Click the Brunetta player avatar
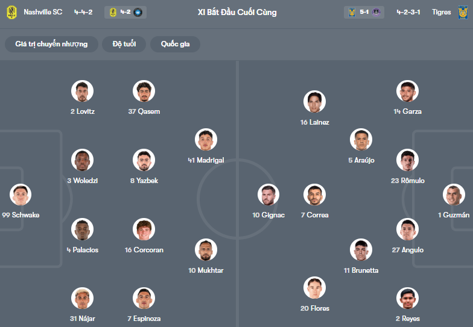 [x=361, y=250]
